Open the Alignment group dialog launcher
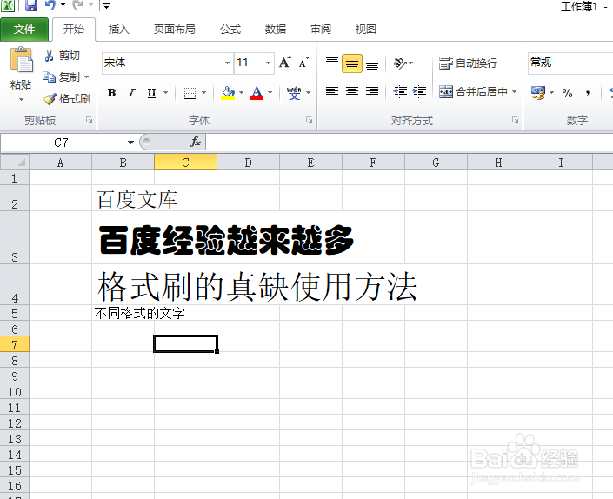This screenshot has height=499, width=613. (515, 120)
